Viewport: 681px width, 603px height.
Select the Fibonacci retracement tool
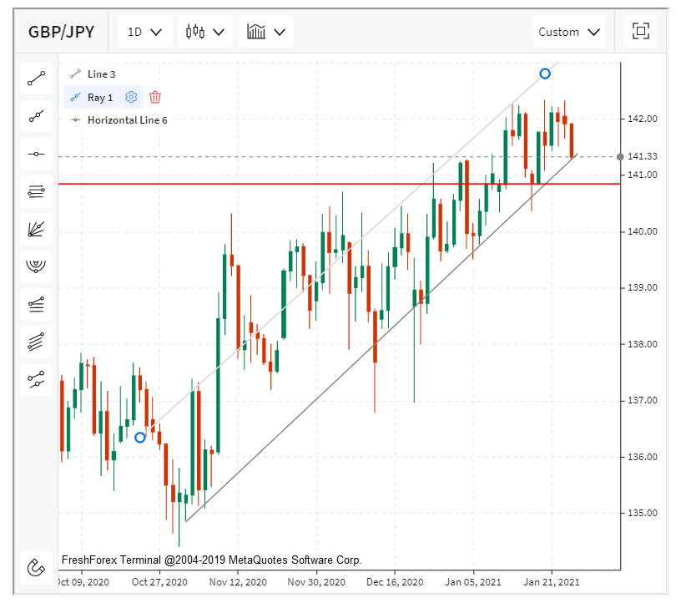tap(37, 191)
